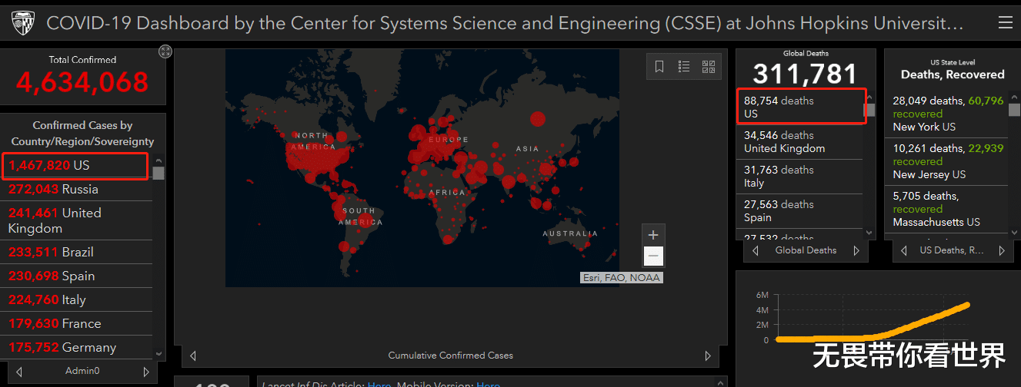1021x387 pixels.
Task: Click Esri, FAO, NOAA map attribution
Action: point(622,278)
